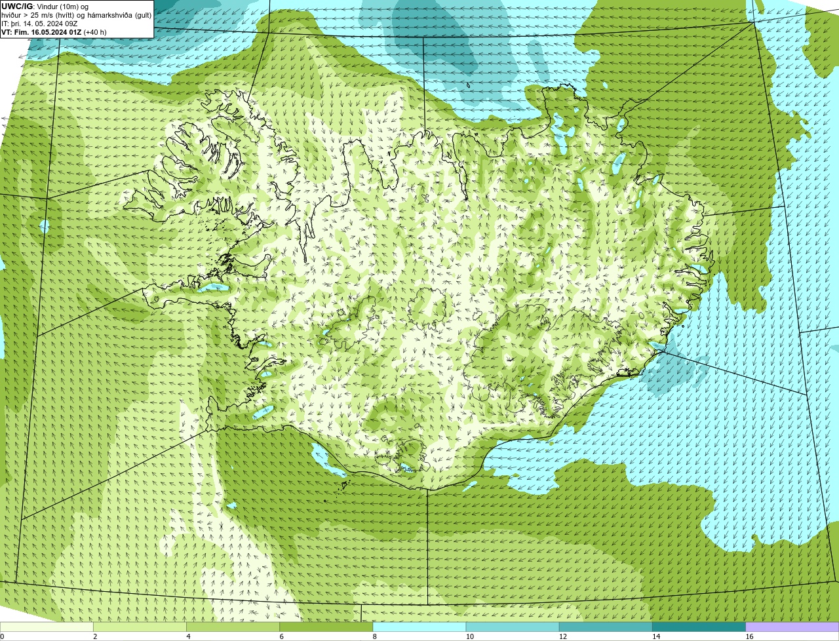
Task: Click the 12–14 m/s teal legend swatch
Action: (x=606, y=627)
